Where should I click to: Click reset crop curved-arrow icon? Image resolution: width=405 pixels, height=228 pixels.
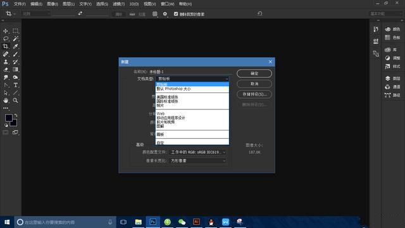pos(260,13)
